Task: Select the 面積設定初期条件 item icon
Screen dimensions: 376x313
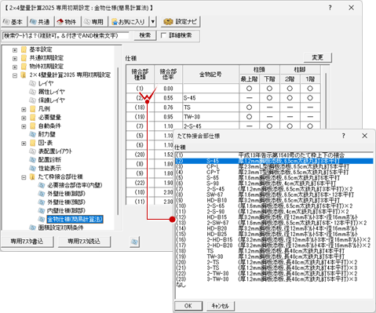Action: pos(32,227)
